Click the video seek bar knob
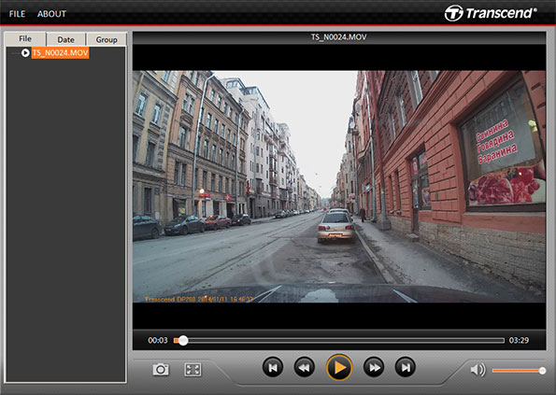 [183, 341]
